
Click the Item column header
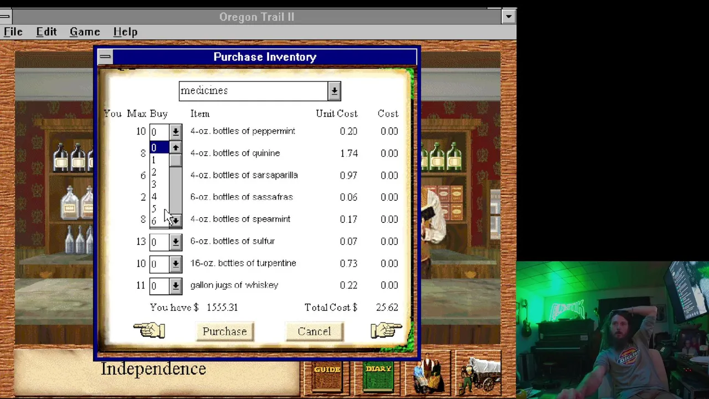pyautogui.click(x=200, y=114)
